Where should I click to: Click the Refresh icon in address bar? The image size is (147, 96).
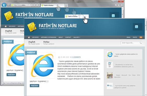(x=36, y=5)
